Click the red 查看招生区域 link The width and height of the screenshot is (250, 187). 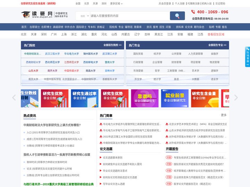(x=216, y=34)
